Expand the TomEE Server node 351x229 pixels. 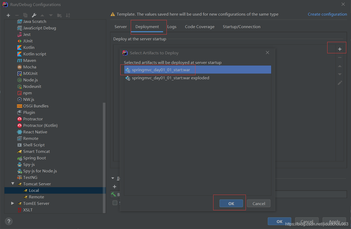pyautogui.click(x=13, y=203)
